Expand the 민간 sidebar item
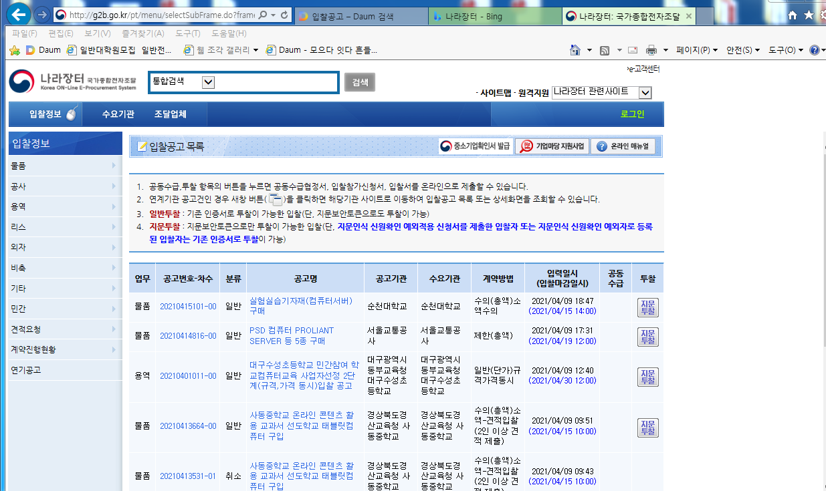 (x=64, y=309)
